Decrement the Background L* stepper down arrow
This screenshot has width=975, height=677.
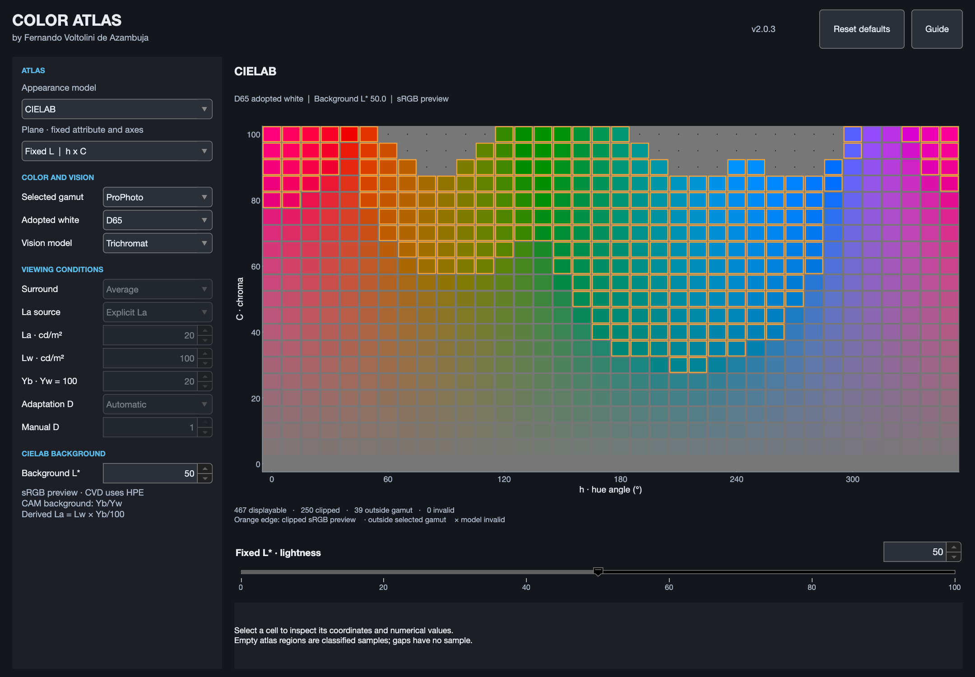(x=205, y=478)
